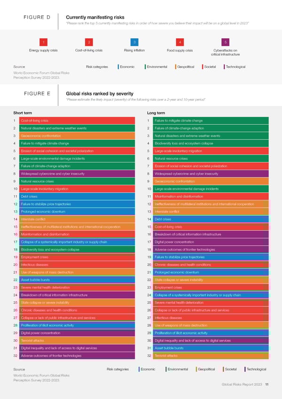This screenshot has height=399, width=282.
Task: Select the short-term Geoeconomic confrontation bar ranked 3
Action: (x=77, y=136)
